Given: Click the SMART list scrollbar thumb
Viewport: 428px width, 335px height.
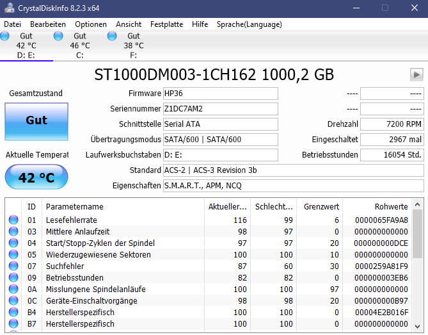Looking at the screenshot, I should [417, 234].
